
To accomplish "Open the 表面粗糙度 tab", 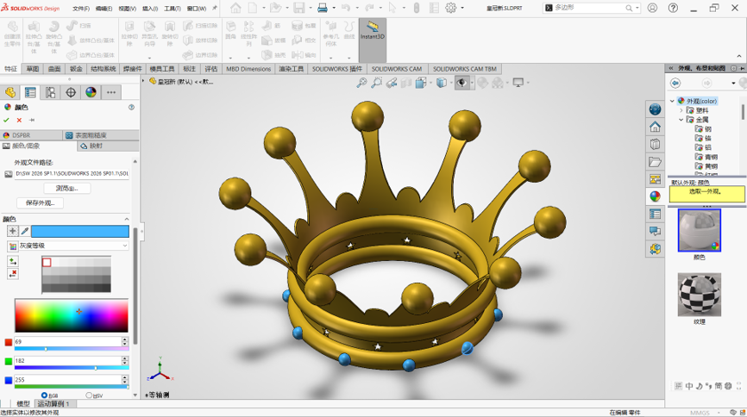I will click(x=101, y=135).
